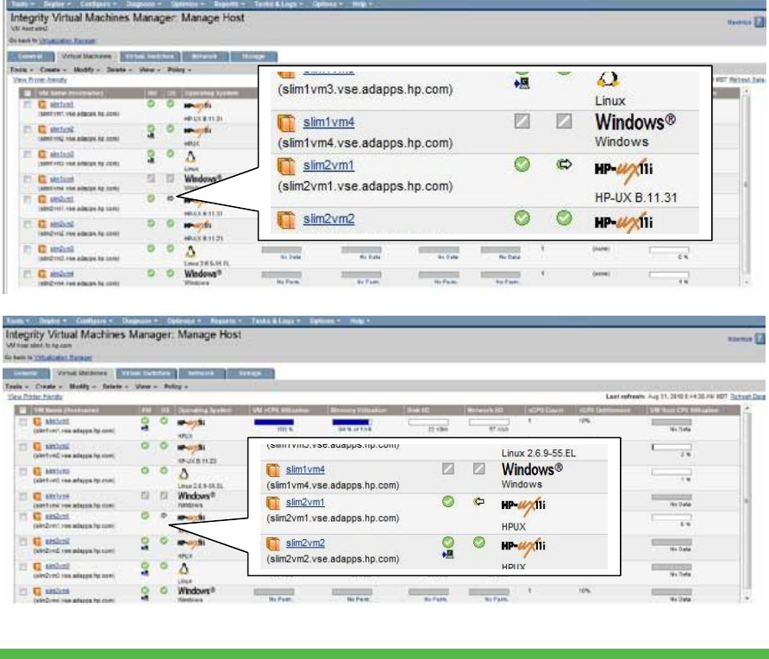Click slim2vm2 hardware status icon, lower window
Screen dimensions: 769x659
click(x=145, y=541)
